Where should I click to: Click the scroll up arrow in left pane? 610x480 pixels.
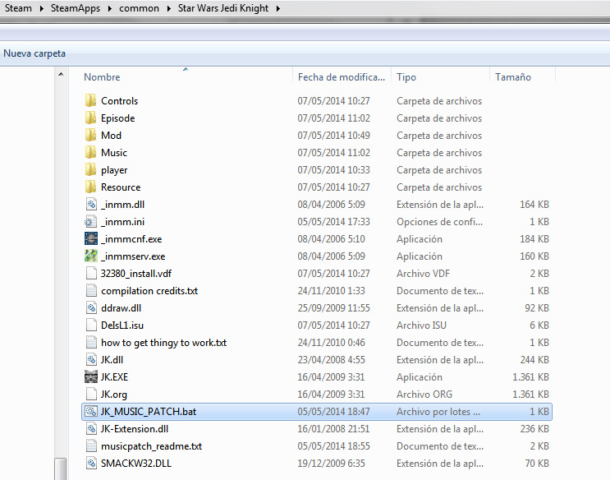[x=61, y=74]
